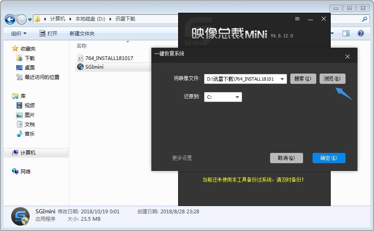Maximize the Explorer window

point(349,8)
